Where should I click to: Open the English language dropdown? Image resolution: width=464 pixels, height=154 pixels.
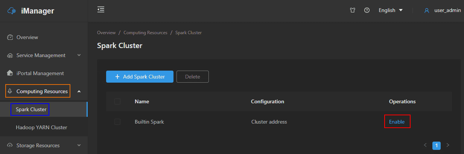(x=391, y=11)
